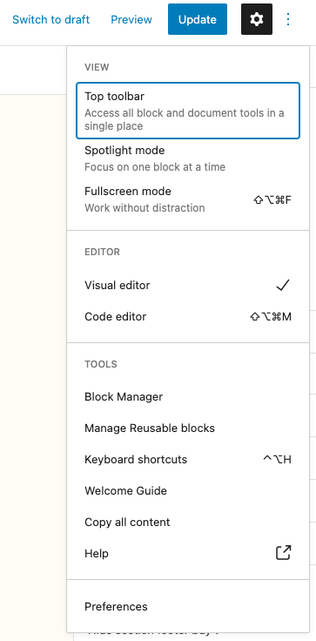Click Switch to draft
Viewport: 316px width, 641px height.
pyautogui.click(x=51, y=19)
